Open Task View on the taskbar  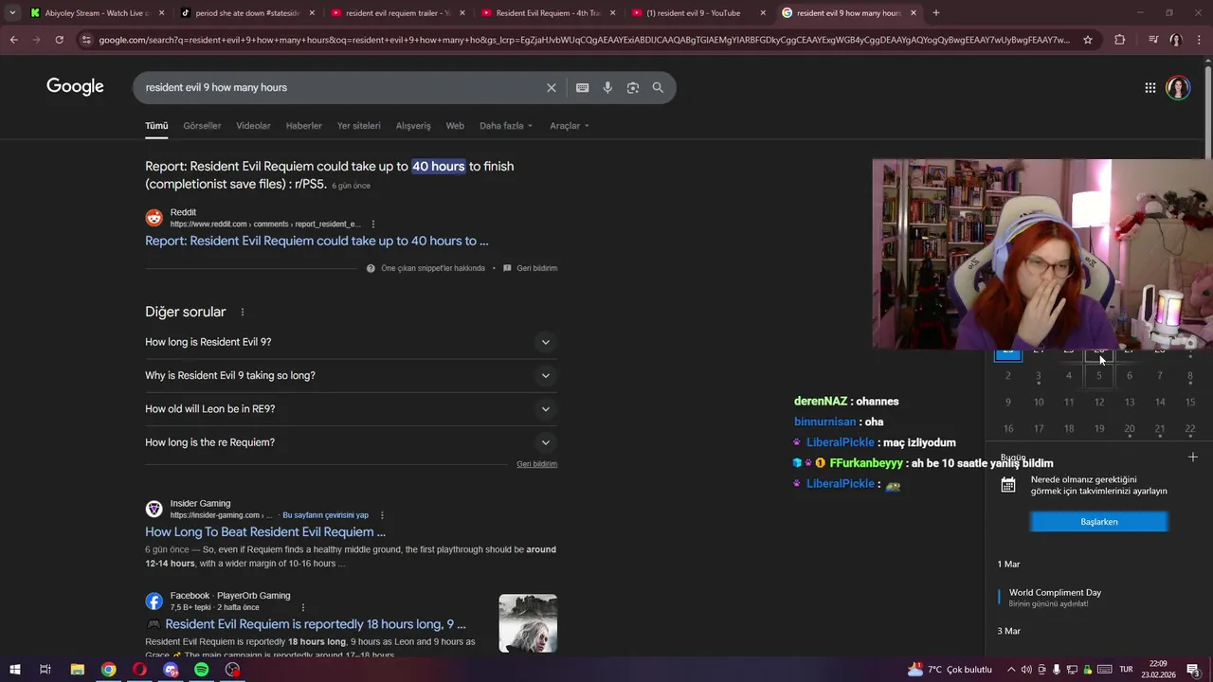tap(45, 670)
